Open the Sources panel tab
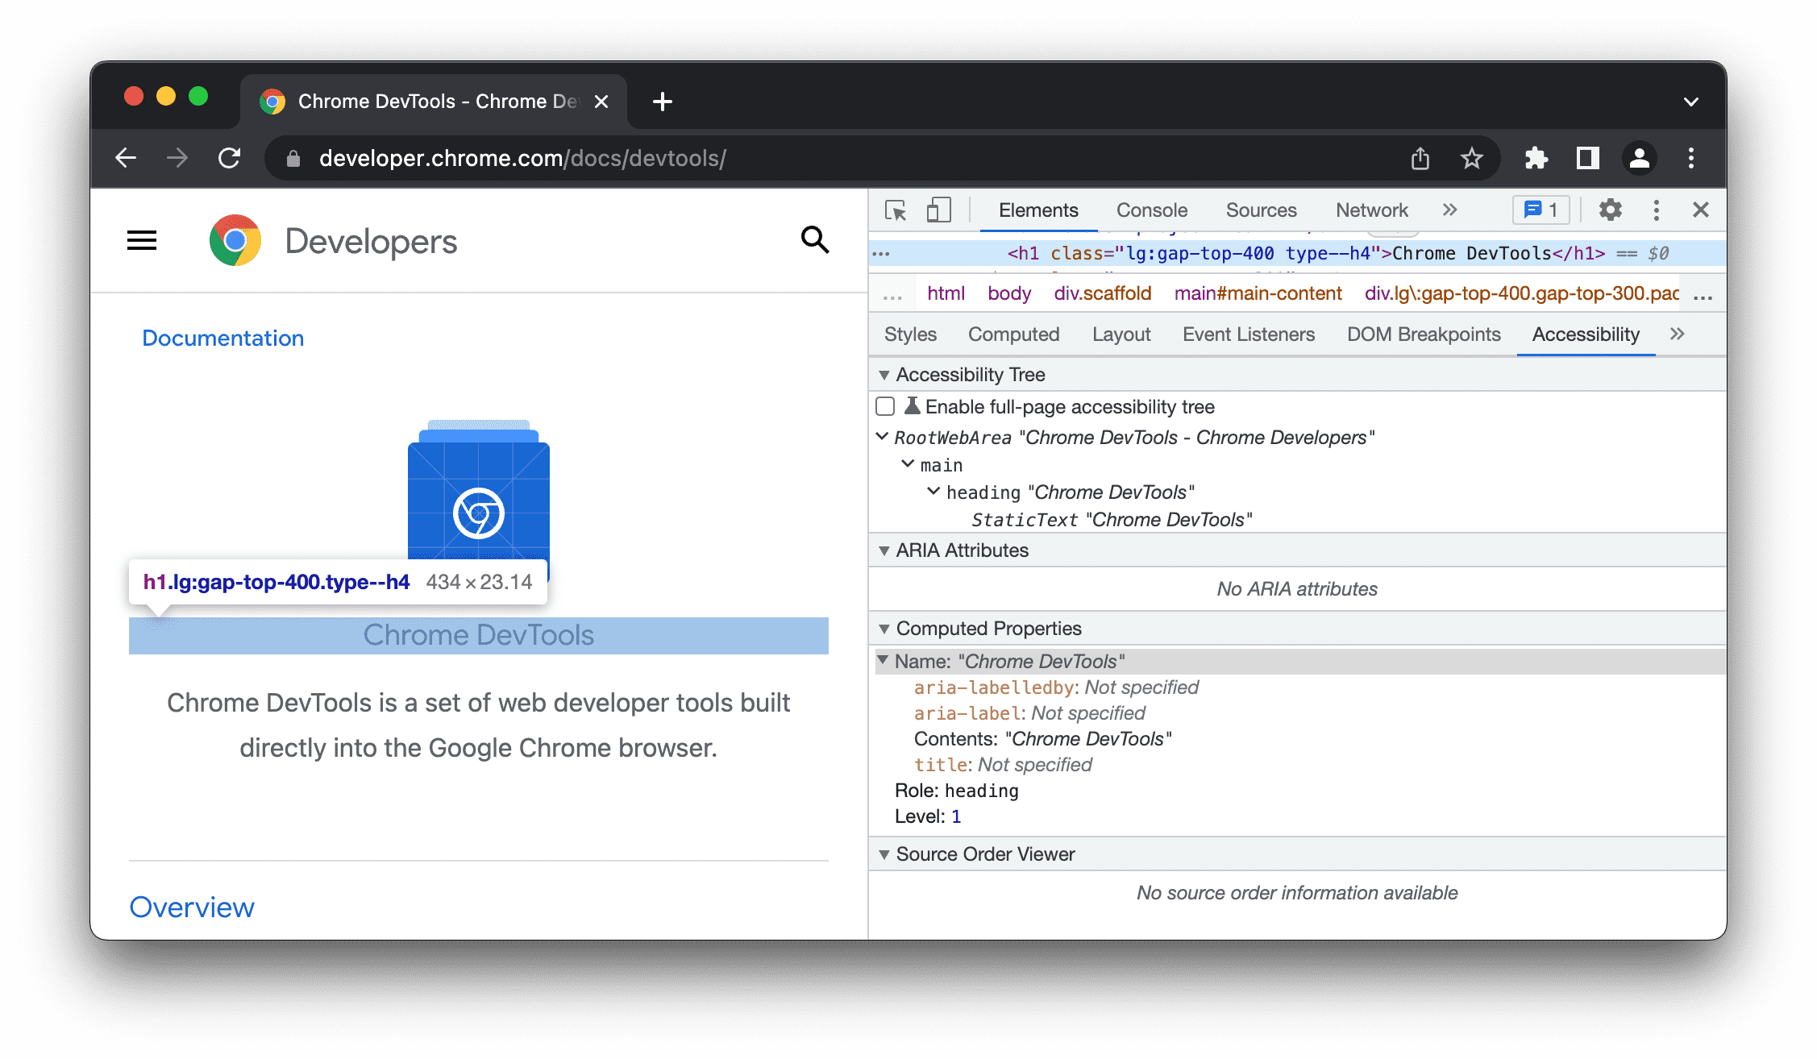Screen dimensions: 1817x1059 (x=1260, y=210)
